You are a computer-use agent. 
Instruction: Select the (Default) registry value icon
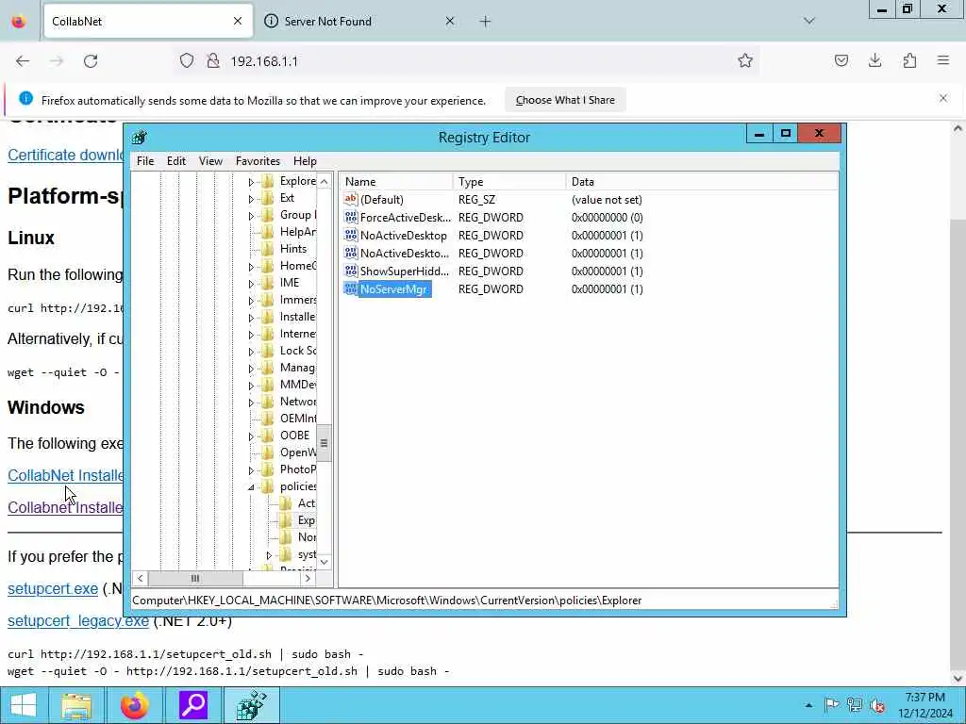click(351, 199)
